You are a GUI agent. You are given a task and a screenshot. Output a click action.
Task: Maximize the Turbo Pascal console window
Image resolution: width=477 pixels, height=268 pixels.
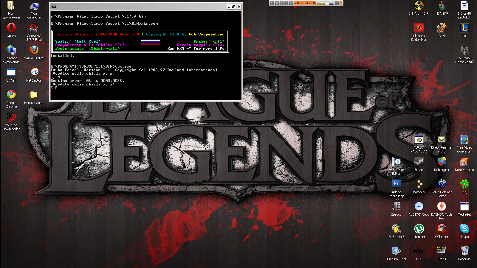tap(234, 7)
